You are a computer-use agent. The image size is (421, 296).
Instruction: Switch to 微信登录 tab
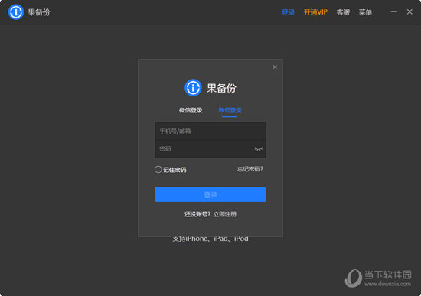[x=191, y=110]
